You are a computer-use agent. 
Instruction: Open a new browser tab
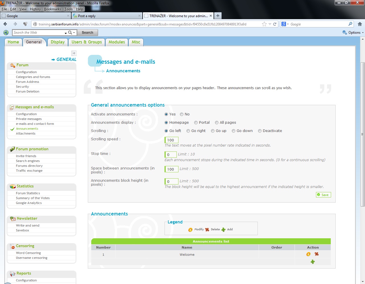(218, 16)
